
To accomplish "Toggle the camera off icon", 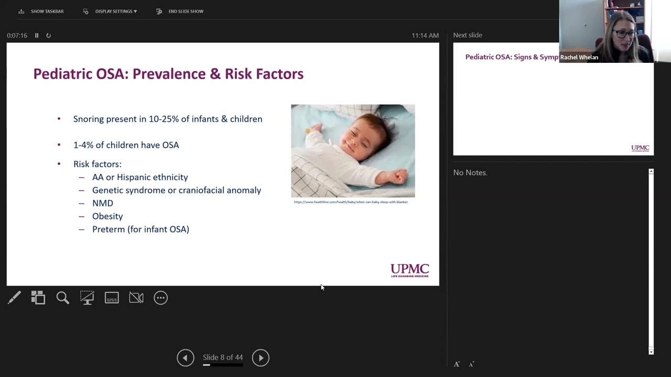I will click(136, 298).
